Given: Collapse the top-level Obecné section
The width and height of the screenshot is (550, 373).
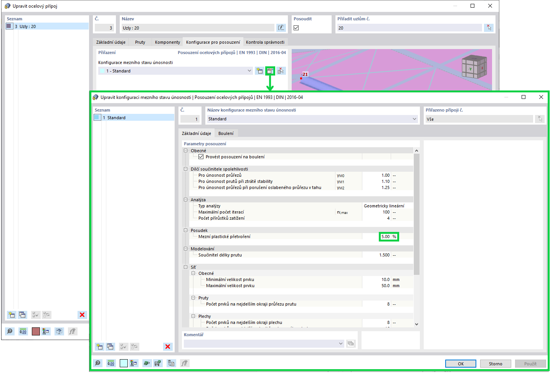Looking at the screenshot, I should click(186, 151).
